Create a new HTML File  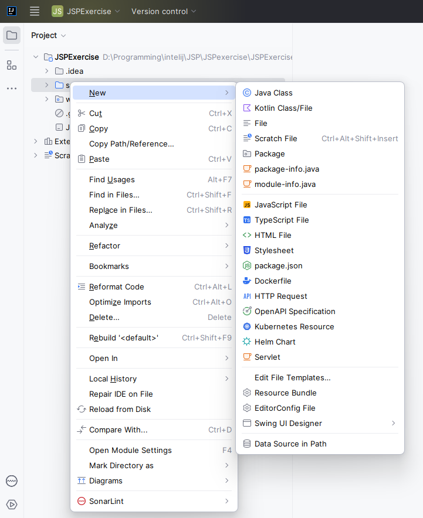(x=320, y=235)
